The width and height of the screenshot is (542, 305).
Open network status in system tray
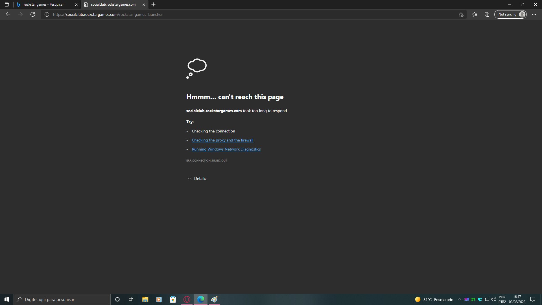pyautogui.click(x=487, y=299)
